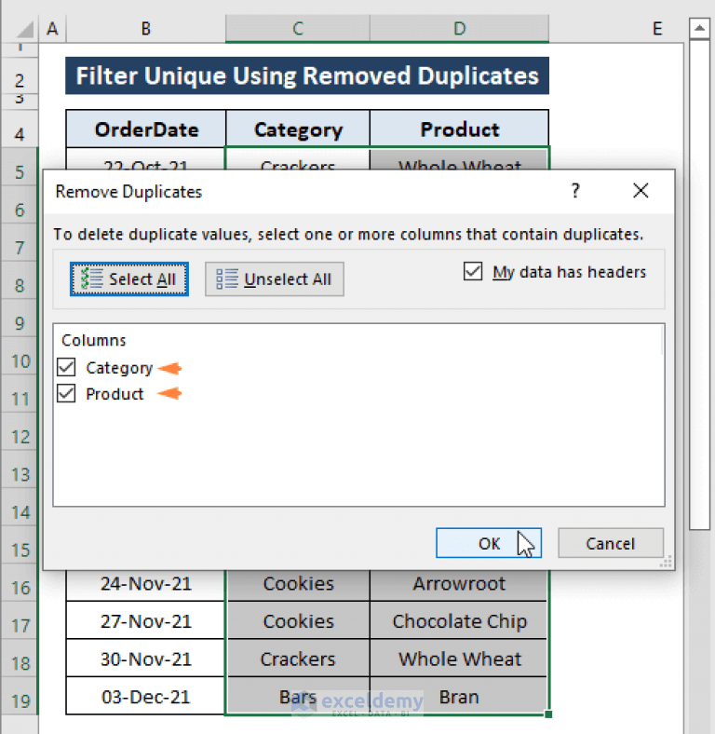
Task: Click the vertical scrollbar up arrow
Action: [699, 29]
